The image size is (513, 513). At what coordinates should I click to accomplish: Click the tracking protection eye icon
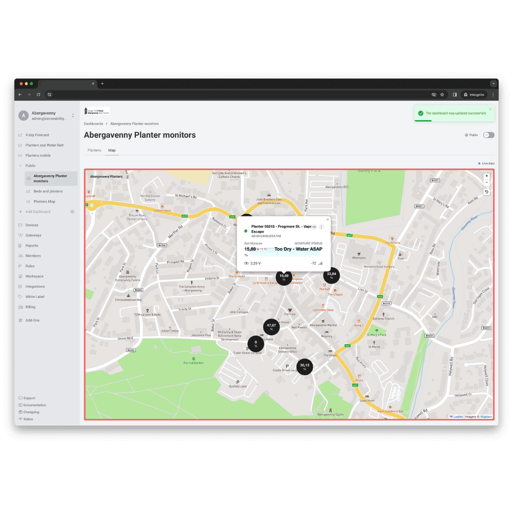pyautogui.click(x=434, y=94)
